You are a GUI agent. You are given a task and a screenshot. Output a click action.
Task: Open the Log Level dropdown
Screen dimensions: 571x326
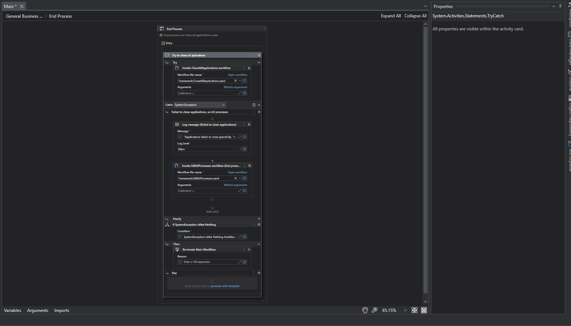coord(240,149)
